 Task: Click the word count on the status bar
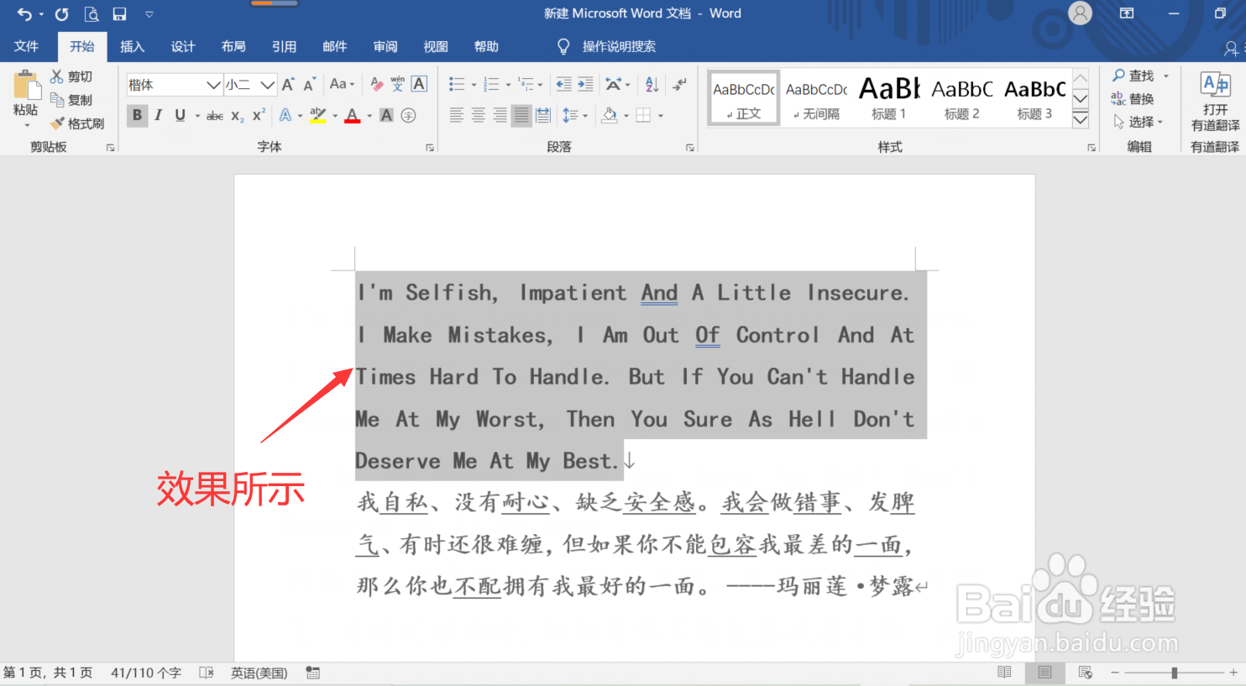coord(144,673)
